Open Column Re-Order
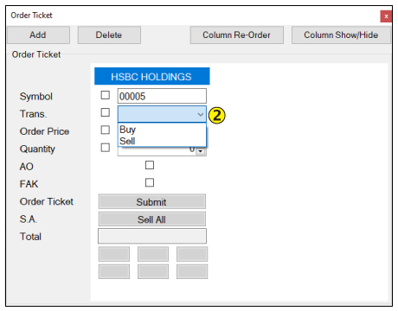Screen dimensions: 398x311 coord(236,35)
